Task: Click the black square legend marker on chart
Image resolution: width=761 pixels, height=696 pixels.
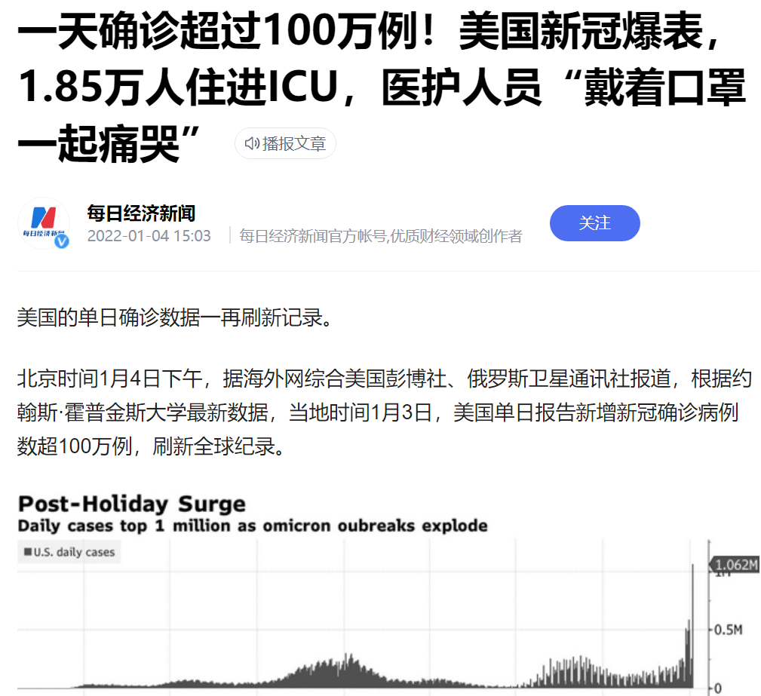Action: point(29,552)
